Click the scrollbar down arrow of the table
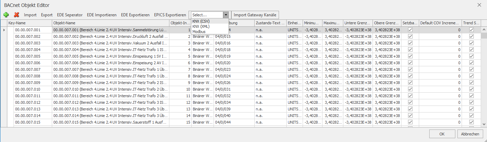Image resolution: width=487 pixels, height=142 pixels. click(x=484, y=124)
